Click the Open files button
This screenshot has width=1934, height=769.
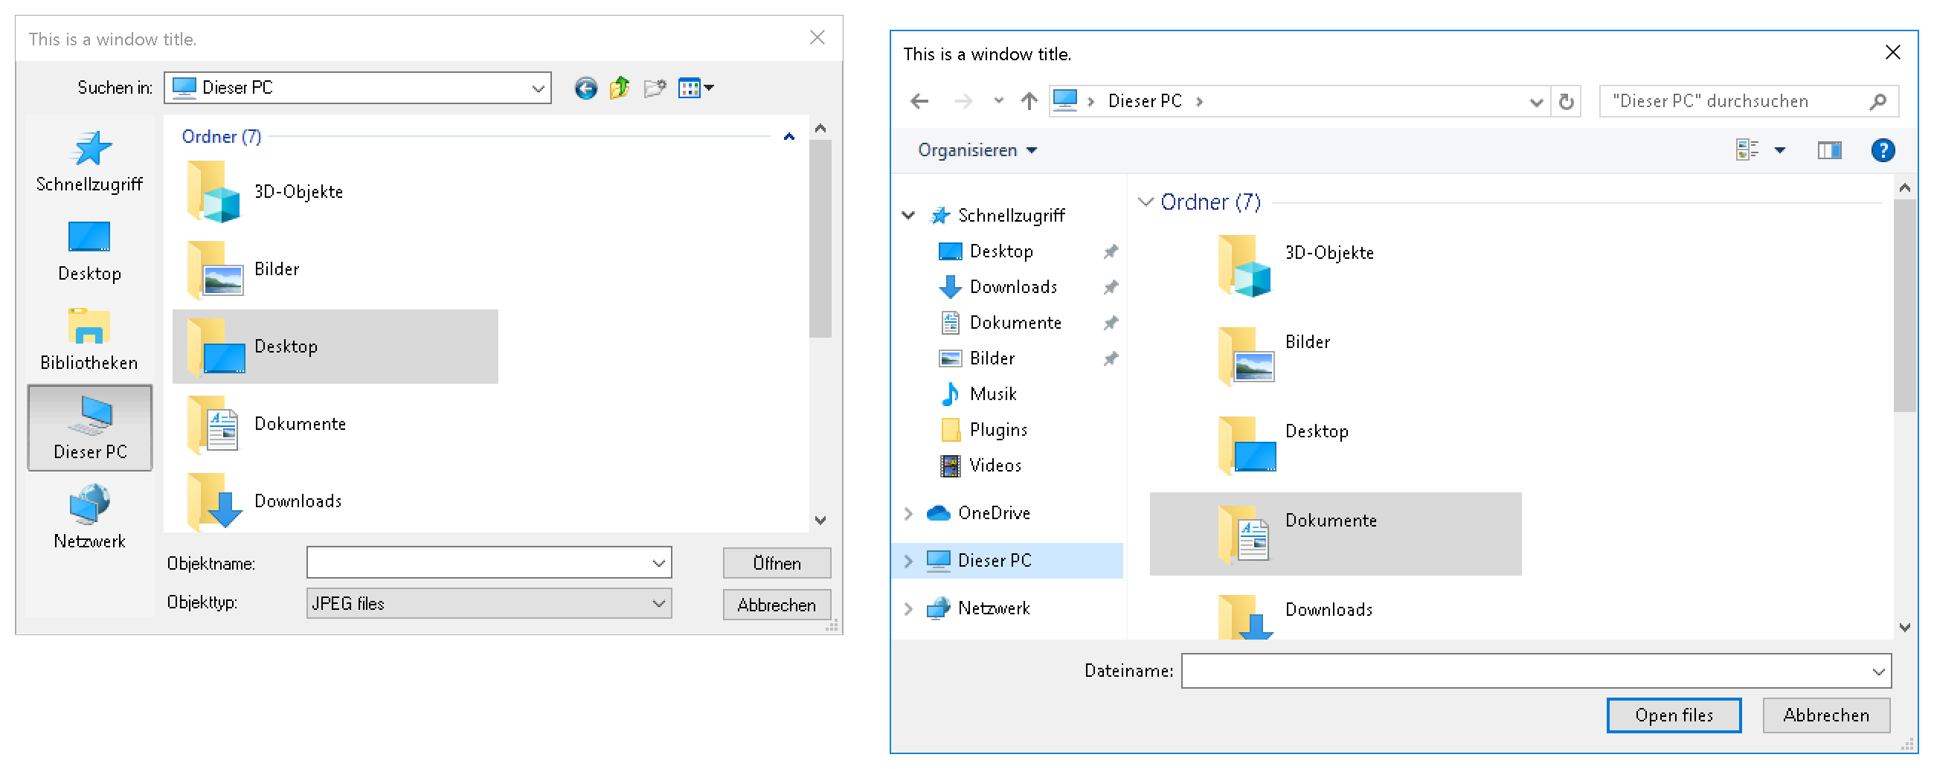(x=1674, y=715)
